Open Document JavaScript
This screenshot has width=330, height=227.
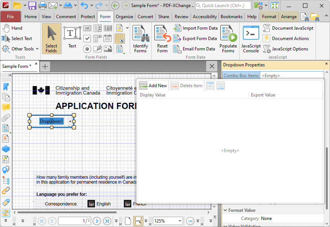click(x=288, y=28)
